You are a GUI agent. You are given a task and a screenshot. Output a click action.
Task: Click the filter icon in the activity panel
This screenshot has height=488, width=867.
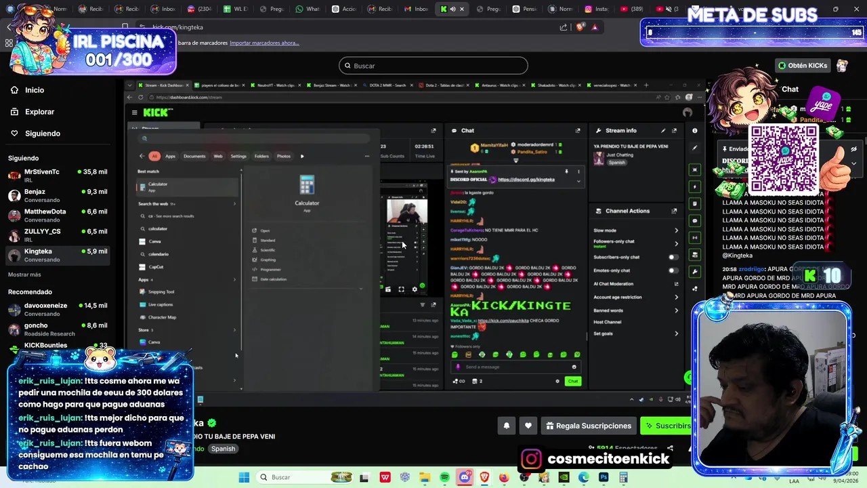423,304
